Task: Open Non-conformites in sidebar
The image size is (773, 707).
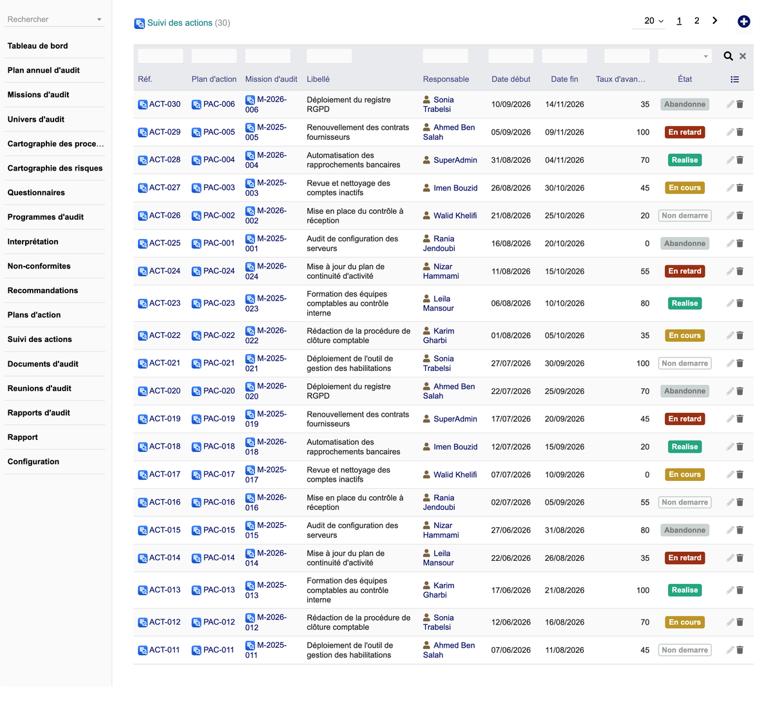Action: point(39,266)
